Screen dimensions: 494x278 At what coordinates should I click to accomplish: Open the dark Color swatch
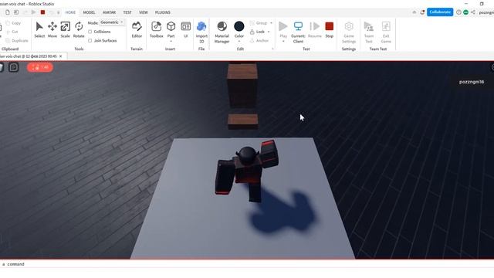239,26
